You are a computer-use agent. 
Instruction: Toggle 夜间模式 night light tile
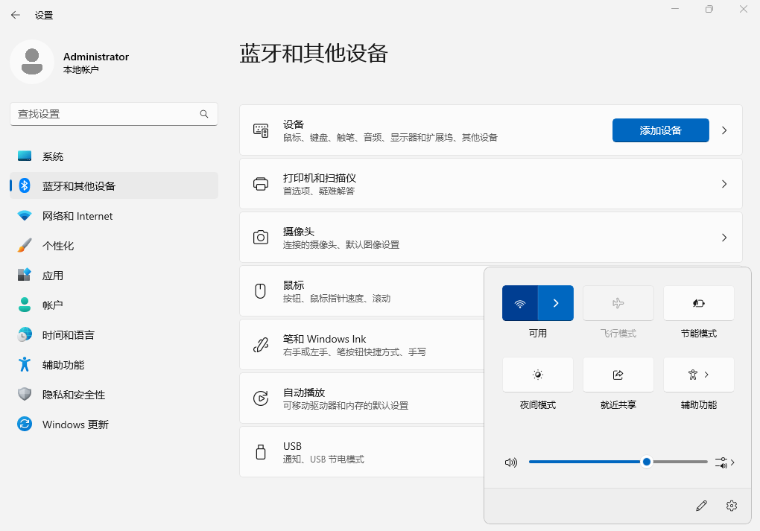pyautogui.click(x=537, y=375)
